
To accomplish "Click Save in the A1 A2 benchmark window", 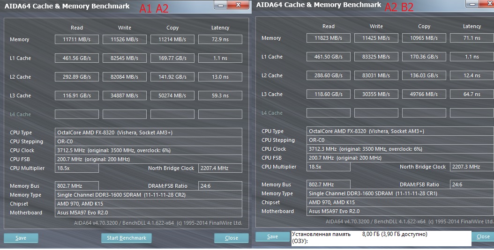I will [21, 238].
